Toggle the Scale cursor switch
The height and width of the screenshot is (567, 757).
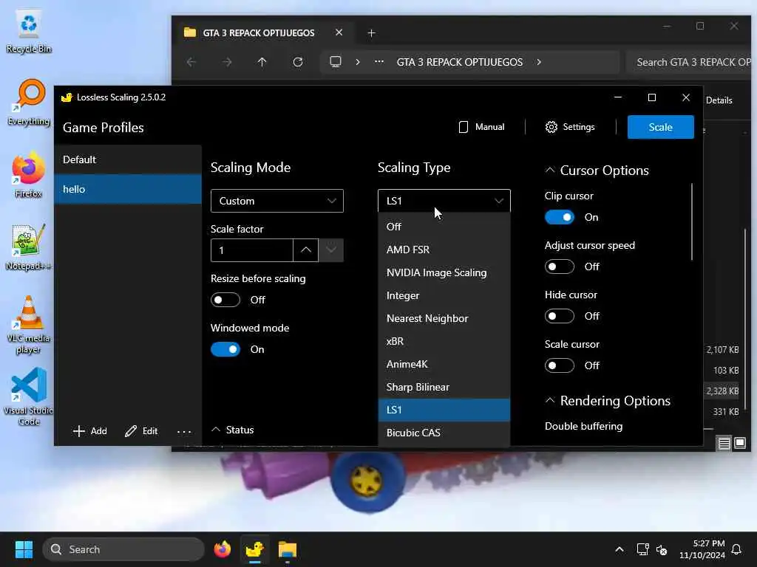(x=559, y=365)
